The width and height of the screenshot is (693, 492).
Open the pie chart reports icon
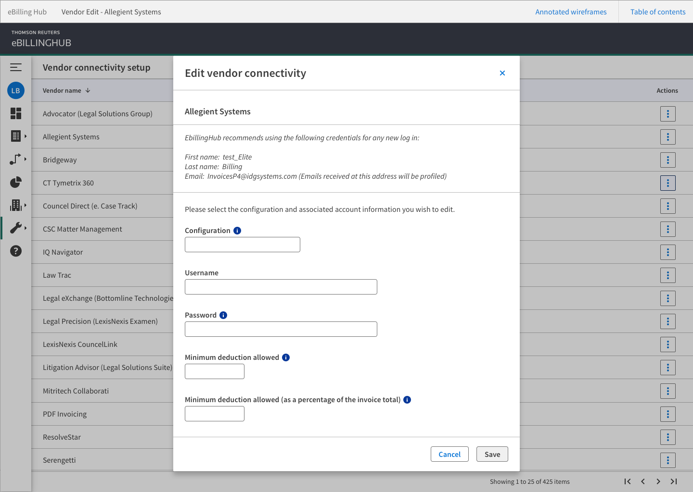tap(16, 183)
